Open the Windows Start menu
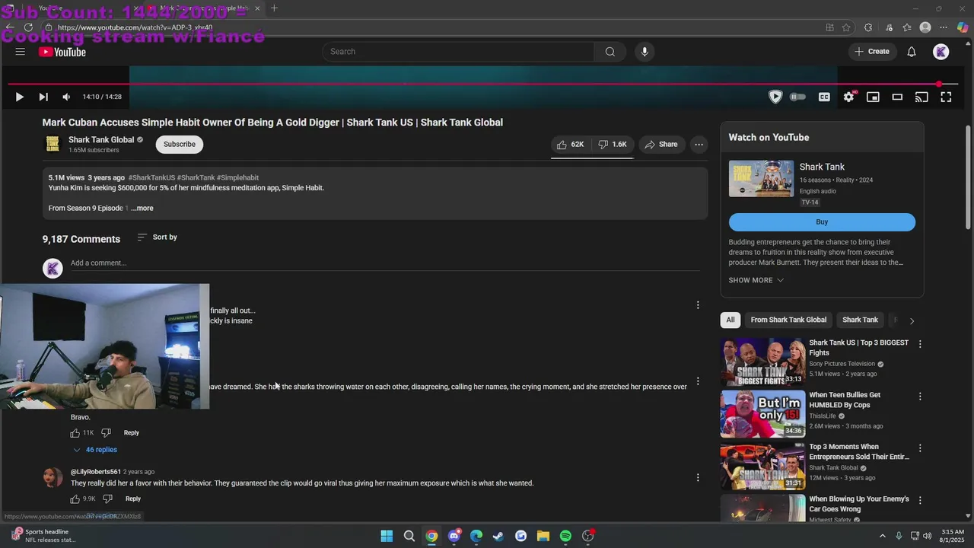 pos(387,536)
